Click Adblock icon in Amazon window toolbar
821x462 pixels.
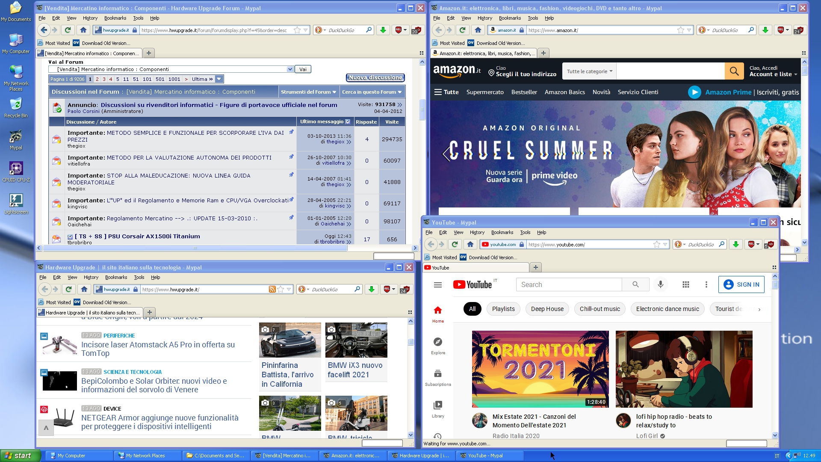click(x=781, y=30)
